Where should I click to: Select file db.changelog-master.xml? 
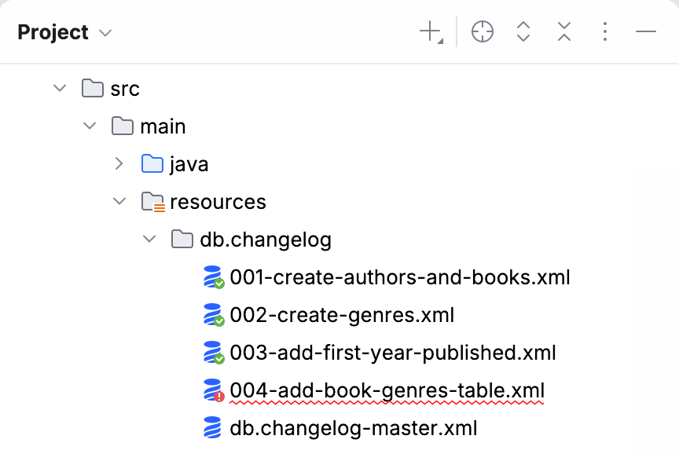354,428
